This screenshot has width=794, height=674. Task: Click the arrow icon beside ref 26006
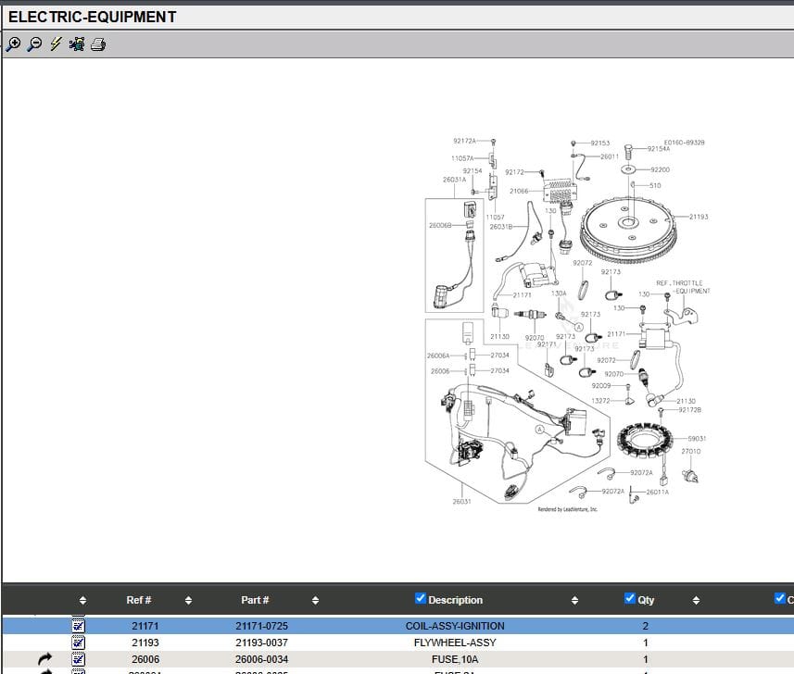pyautogui.click(x=45, y=659)
